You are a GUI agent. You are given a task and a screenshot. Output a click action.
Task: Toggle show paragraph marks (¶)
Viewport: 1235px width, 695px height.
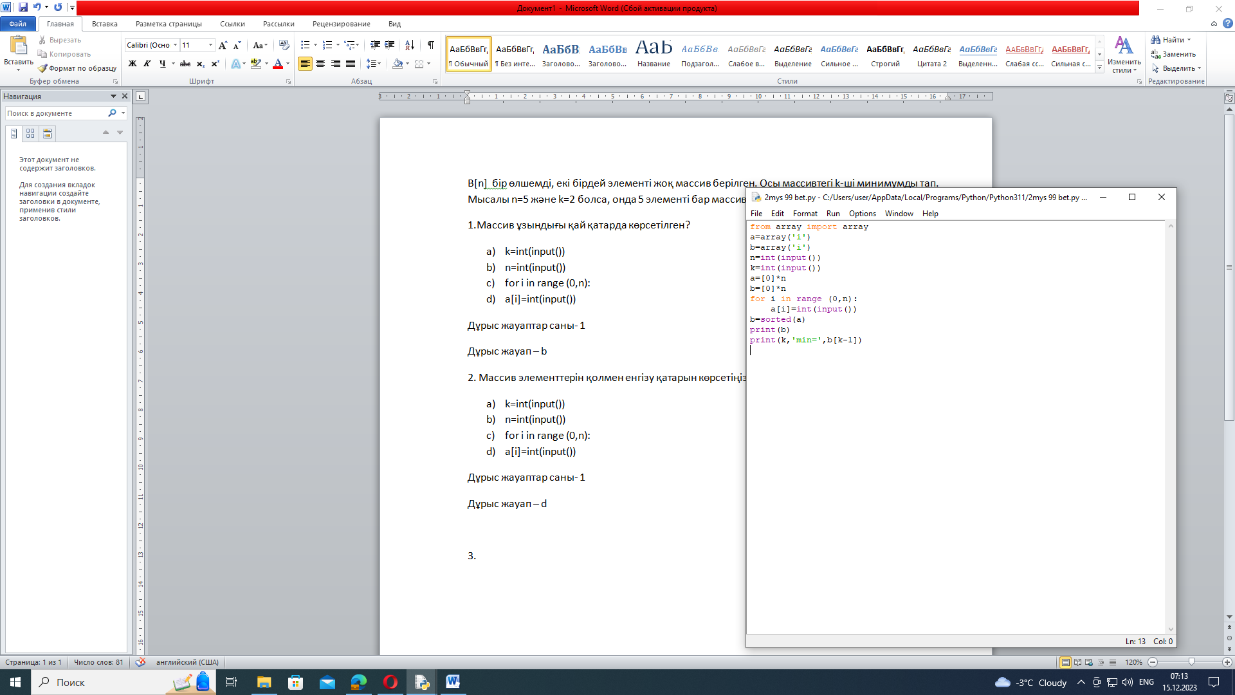click(430, 45)
